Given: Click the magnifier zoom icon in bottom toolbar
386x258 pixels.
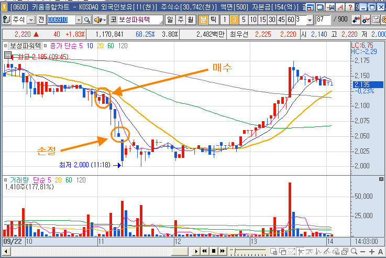Looking at the screenshot, I should [354, 251].
